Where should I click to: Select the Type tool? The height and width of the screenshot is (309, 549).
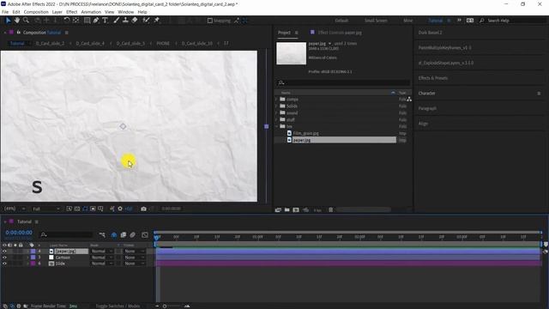click(x=105, y=21)
